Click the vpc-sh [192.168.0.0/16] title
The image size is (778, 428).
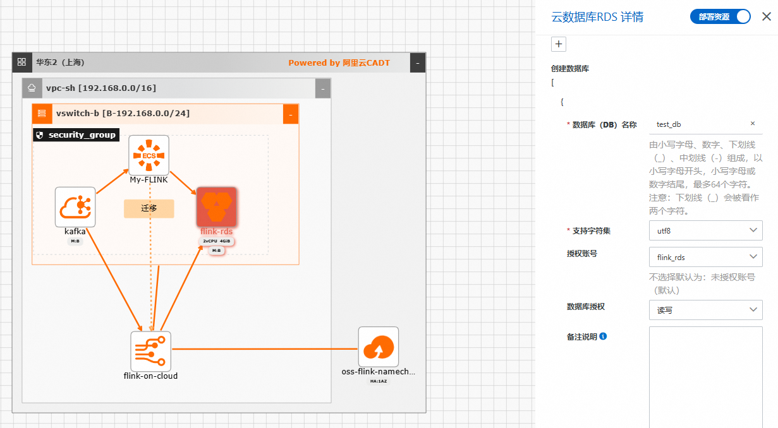(x=101, y=88)
